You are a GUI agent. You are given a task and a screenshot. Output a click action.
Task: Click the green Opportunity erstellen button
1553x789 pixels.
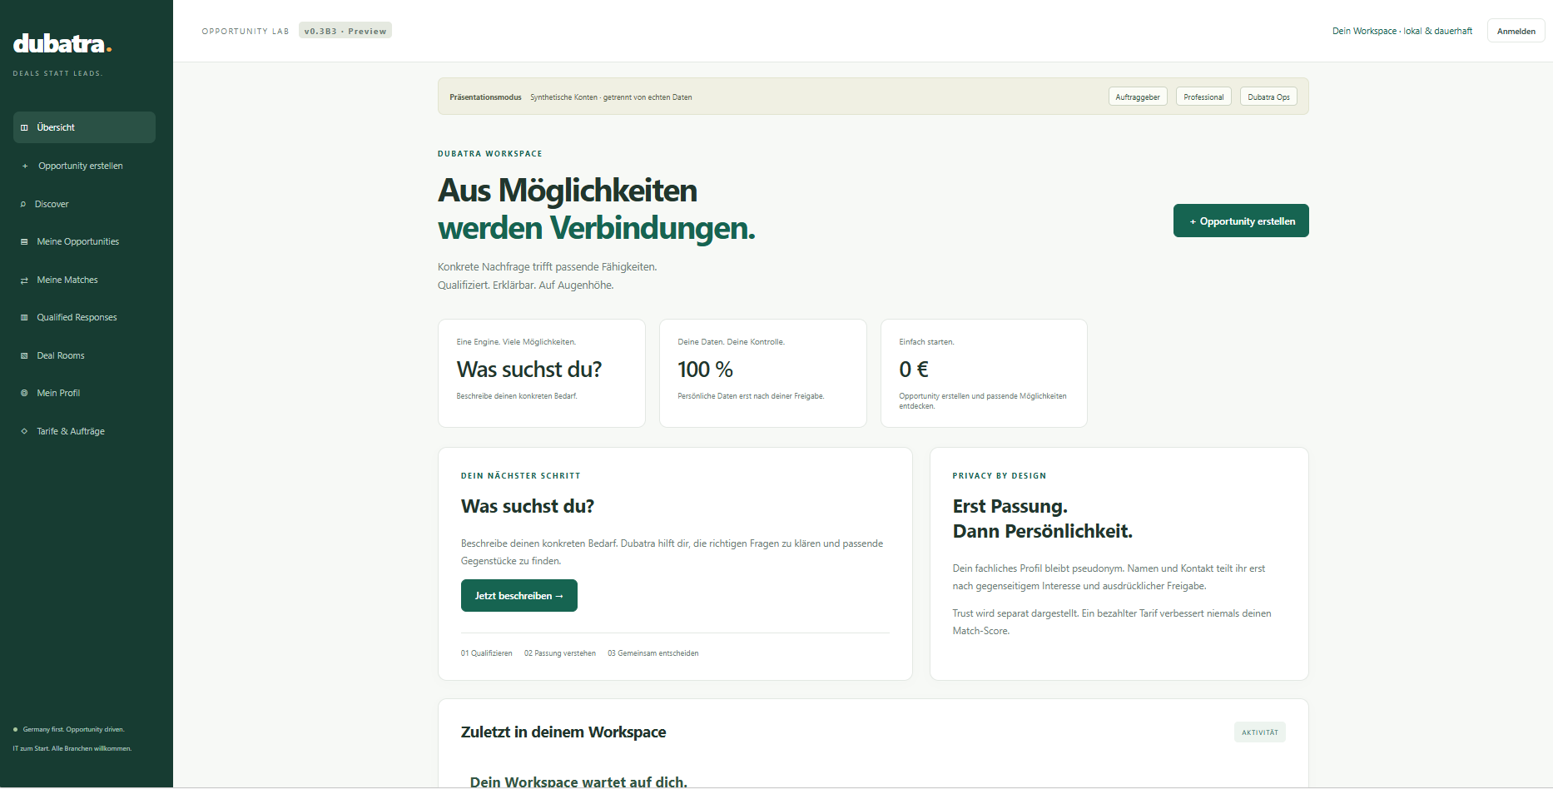(1241, 221)
